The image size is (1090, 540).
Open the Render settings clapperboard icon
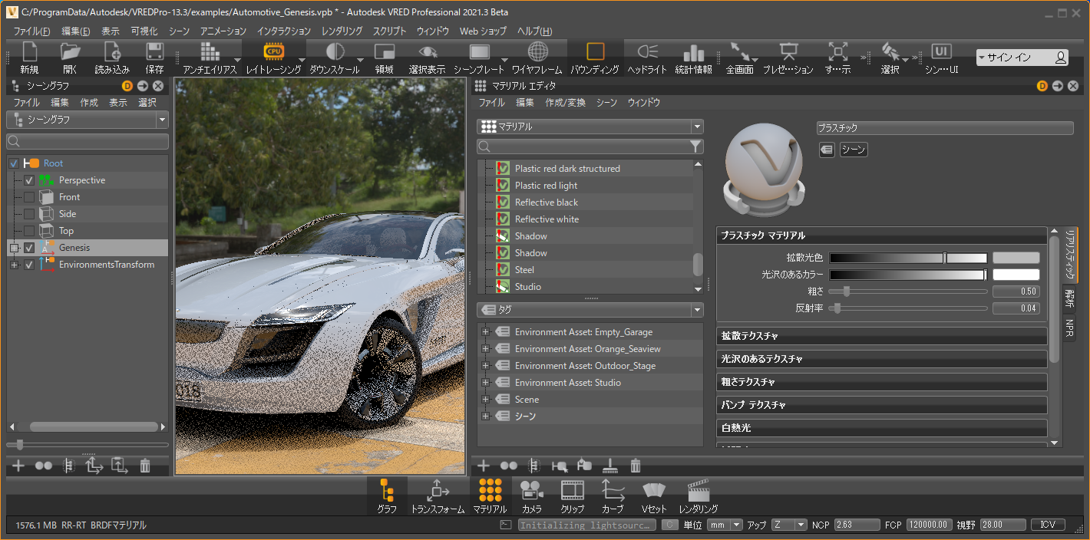click(698, 489)
